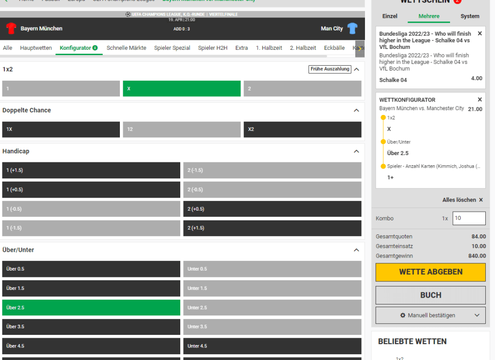
Task: Select Doppelte Chance 1X
Action: coord(61,130)
